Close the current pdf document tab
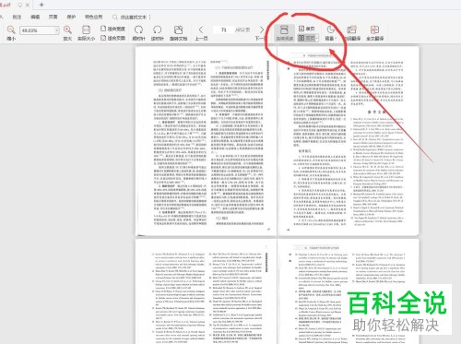461x344 pixels. 28,5
